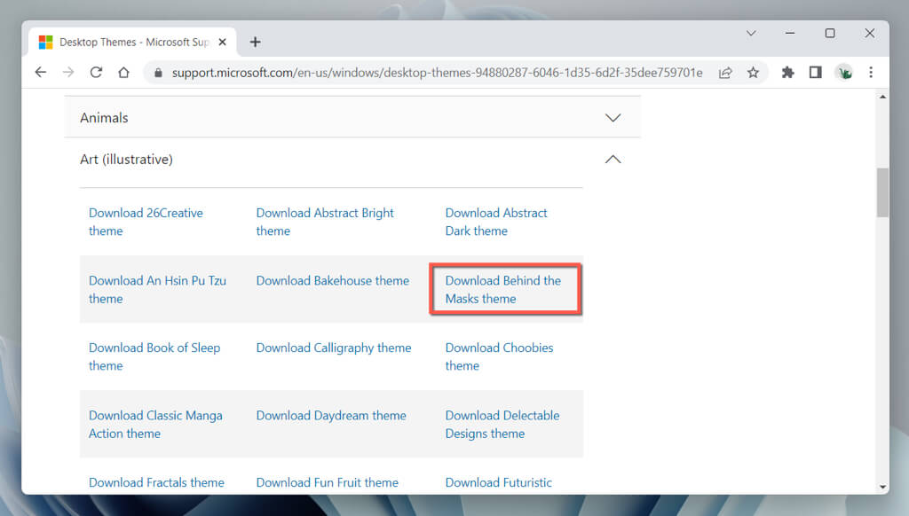The height and width of the screenshot is (516, 909).
Task: Click the profile avatar icon
Action: click(843, 73)
